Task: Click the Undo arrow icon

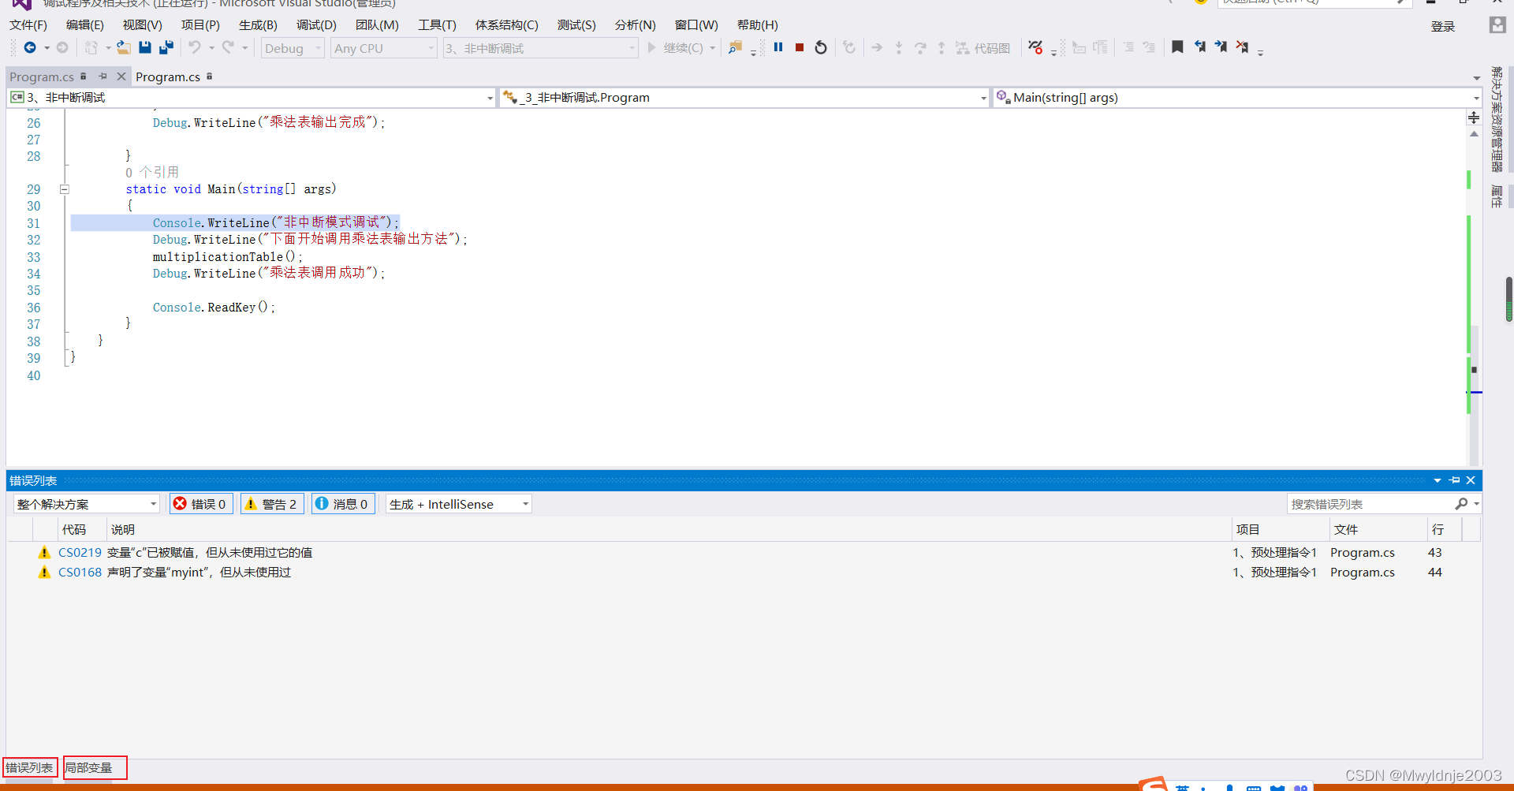Action: pyautogui.click(x=194, y=48)
